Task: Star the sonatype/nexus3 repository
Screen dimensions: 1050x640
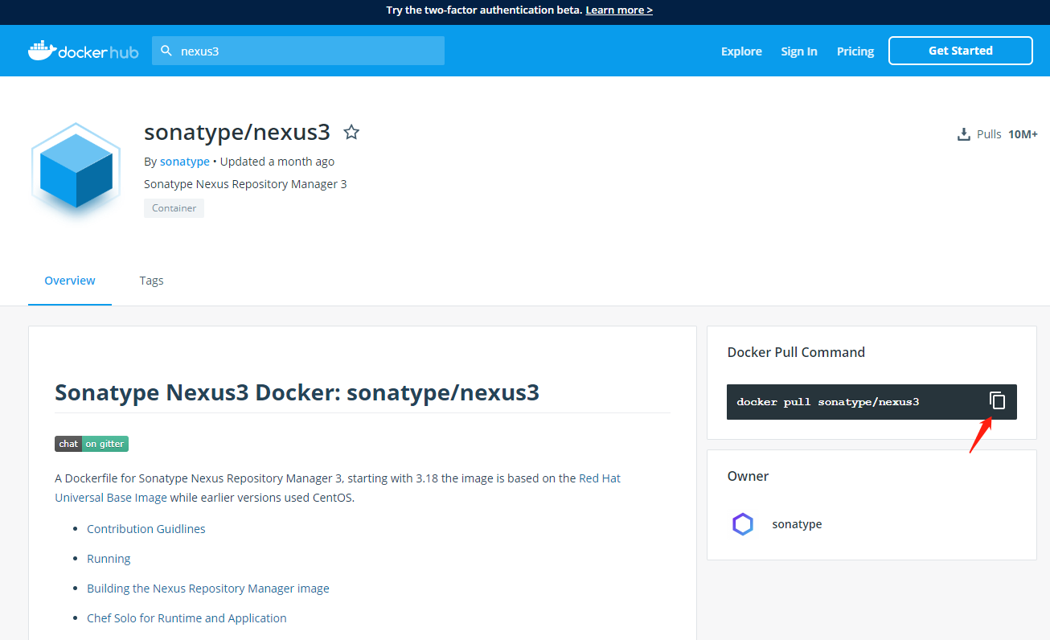Action: tap(351, 133)
